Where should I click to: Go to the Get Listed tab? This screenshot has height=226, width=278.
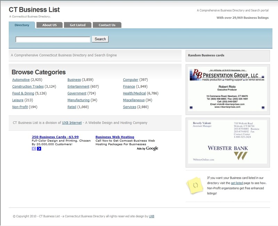77,25
